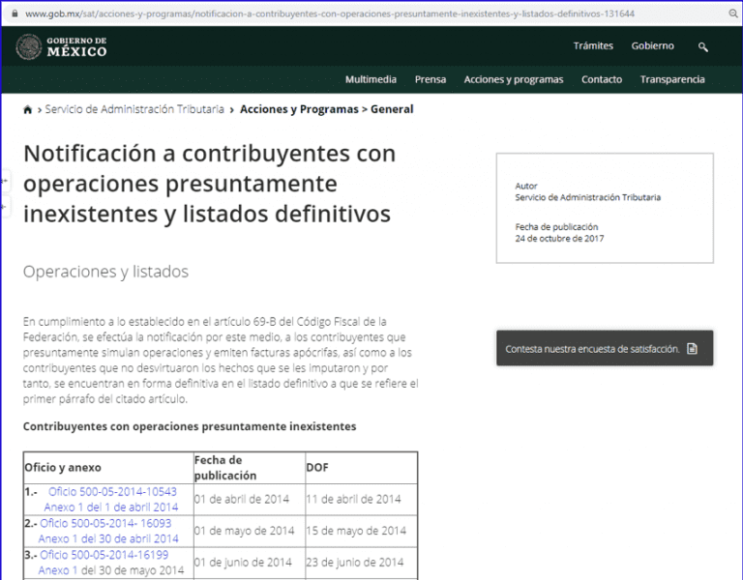This screenshot has height=580, width=743.
Task: Click the Operaciones y listados subheading
Action: [105, 272]
